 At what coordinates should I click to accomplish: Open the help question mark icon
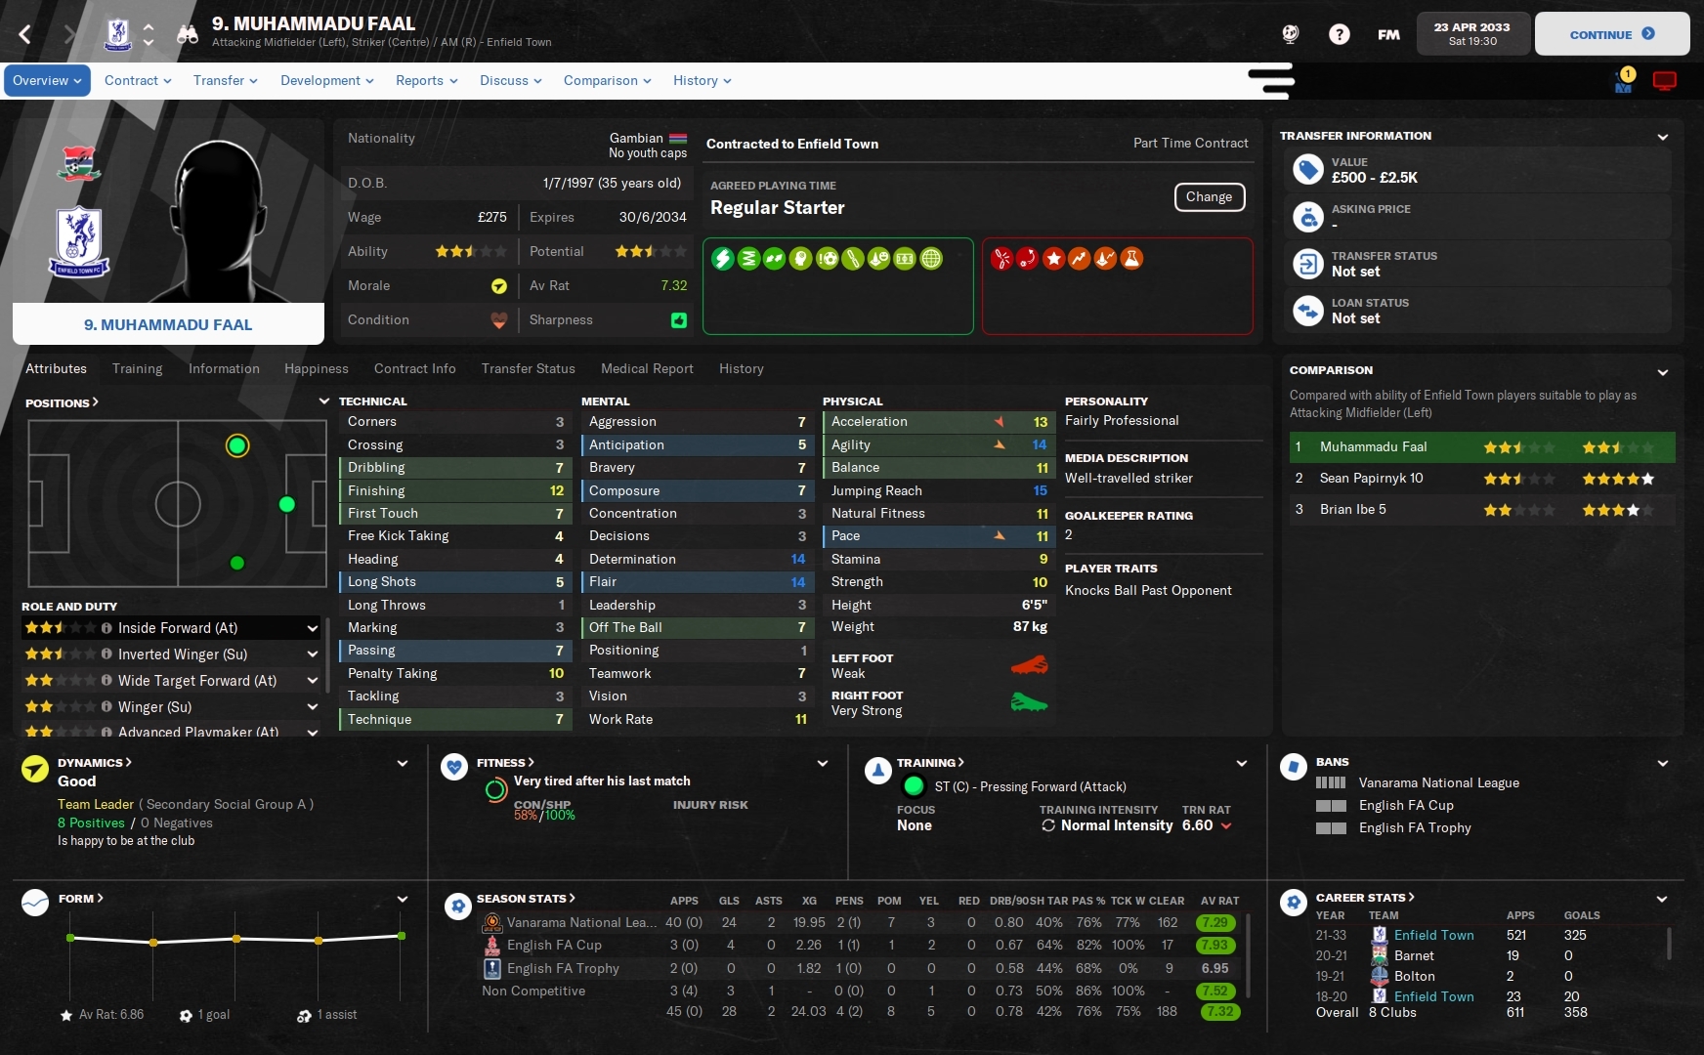pyautogui.click(x=1340, y=34)
